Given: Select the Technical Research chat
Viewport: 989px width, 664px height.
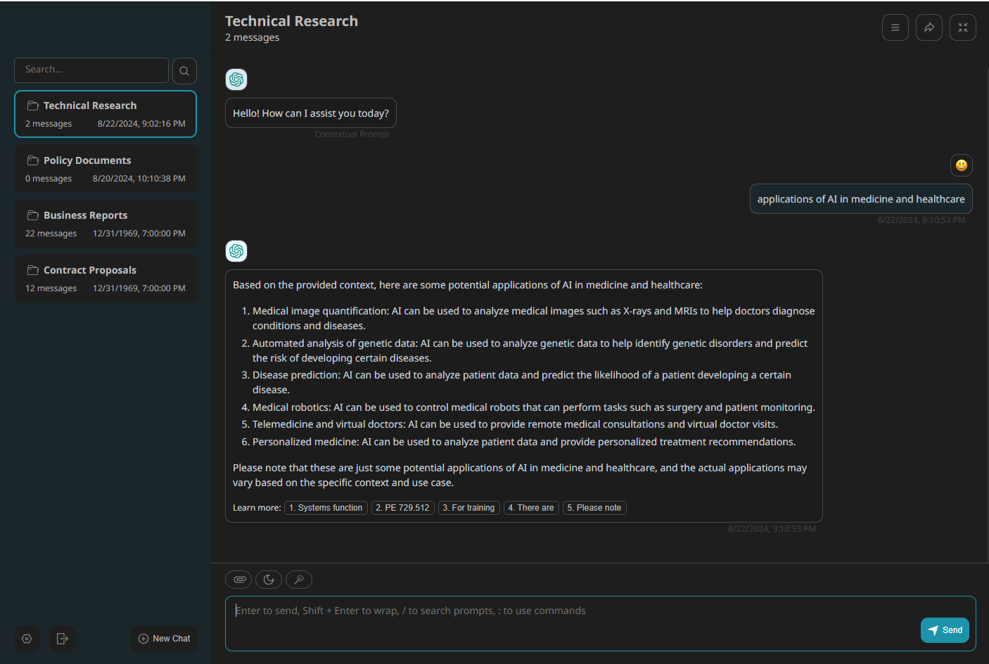Looking at the screenshot, I should click(x=106, y=114).
